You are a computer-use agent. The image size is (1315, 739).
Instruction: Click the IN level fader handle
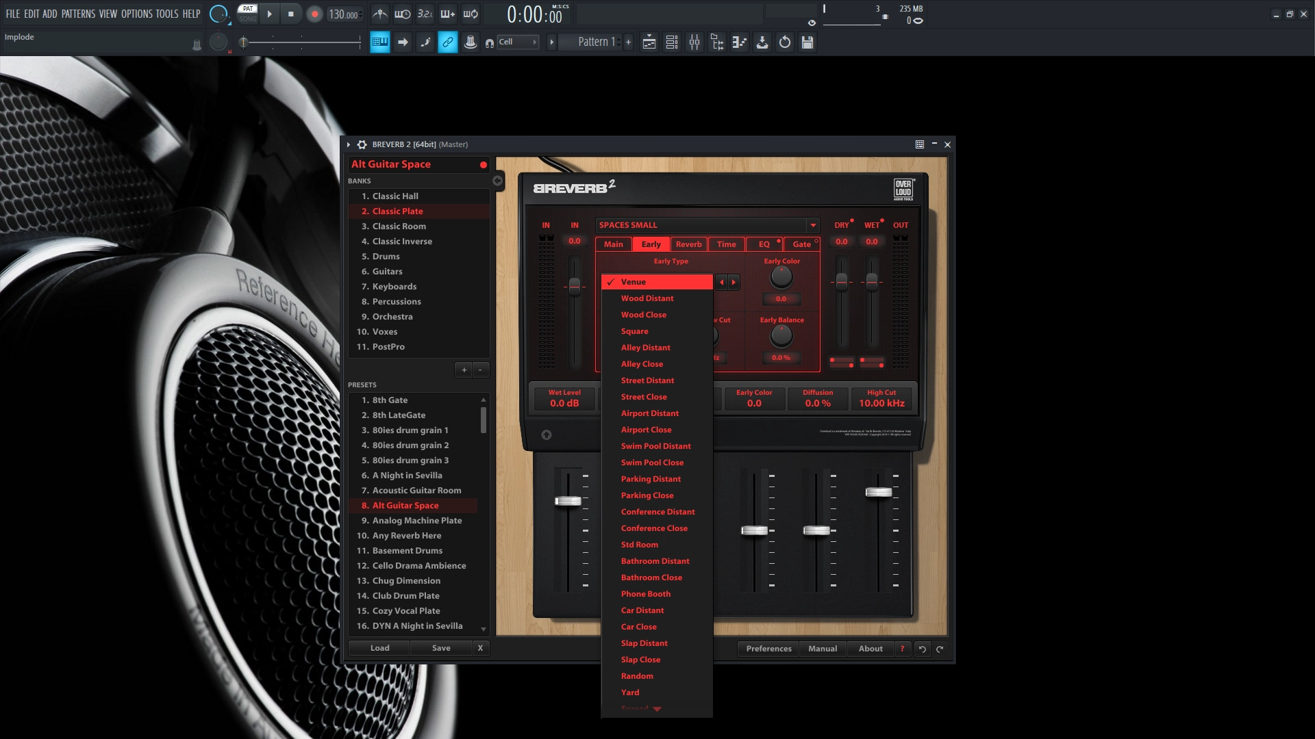click(x=575, y=287)
